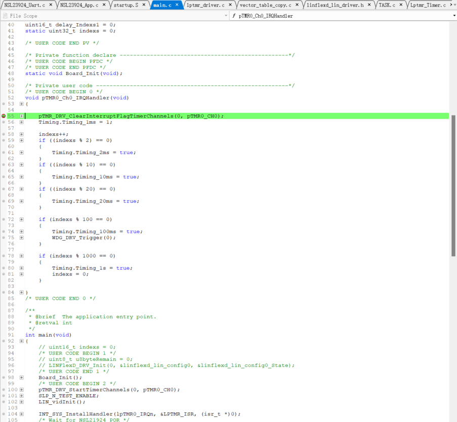Click the vertical scrollbar thumb
This screenshot has width=457, height=422.
pyautogui.click(x=453, y=185)
